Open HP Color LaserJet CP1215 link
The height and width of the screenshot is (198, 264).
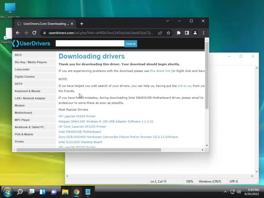(82, 127)
